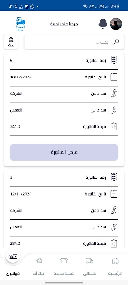This screenshot has height=285, width=128.
Task: Open شحناتي shipments tab with truck icon
Action: [x=90, y=266]
